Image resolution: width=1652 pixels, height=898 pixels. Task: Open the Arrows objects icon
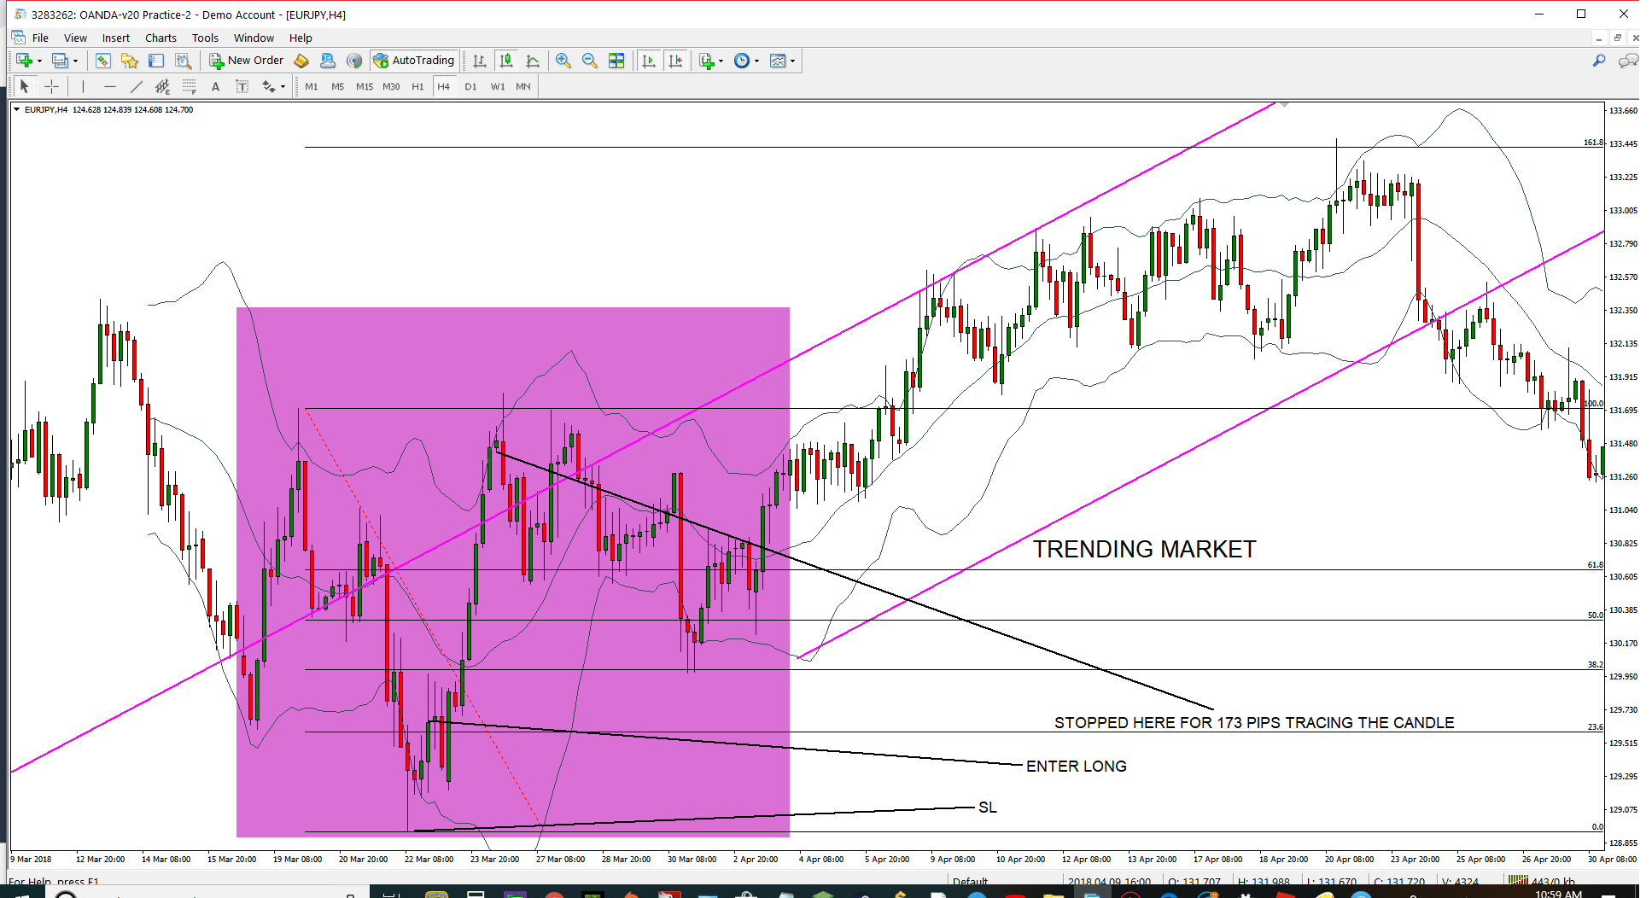(268, 86)
